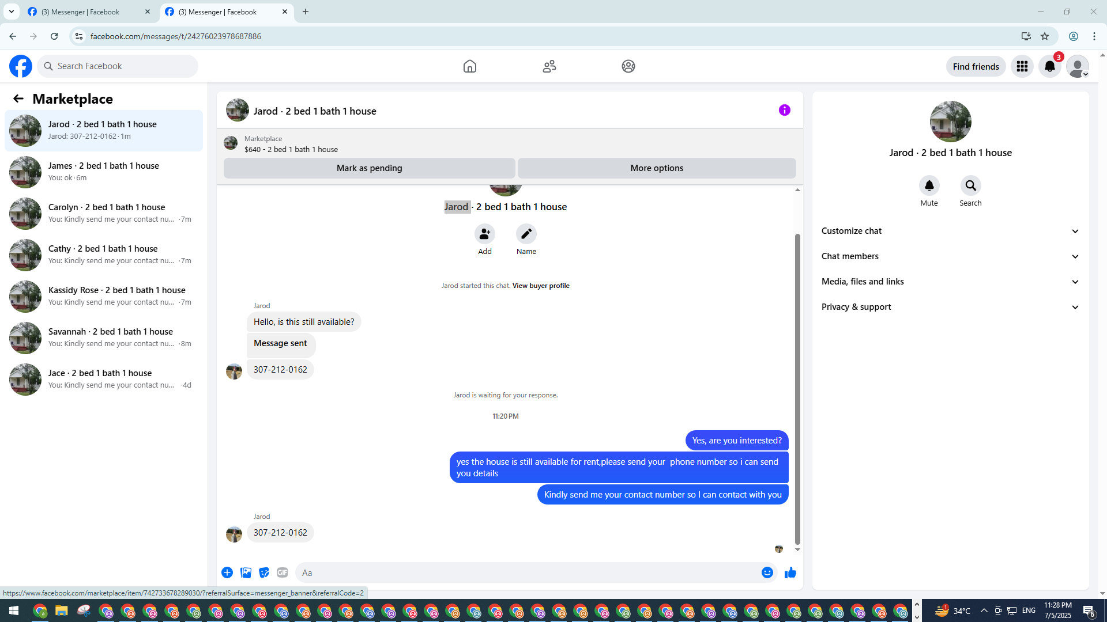Open the emoji picker in message box
1107x622 pixels.
(x=767, y=572)
